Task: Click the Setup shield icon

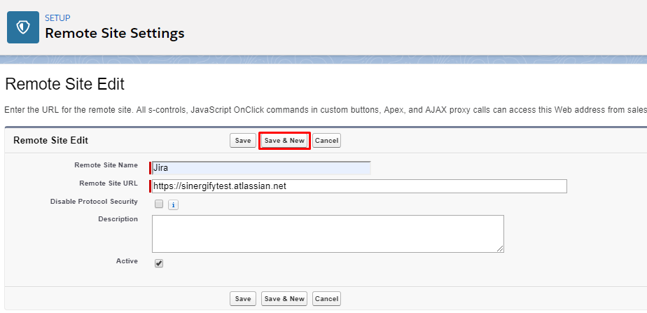Action: click(x=23, y=27)
